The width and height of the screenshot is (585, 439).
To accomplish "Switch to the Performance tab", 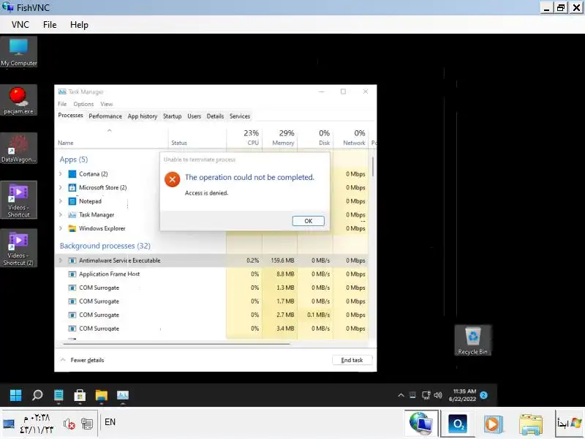I will [105, 116].
